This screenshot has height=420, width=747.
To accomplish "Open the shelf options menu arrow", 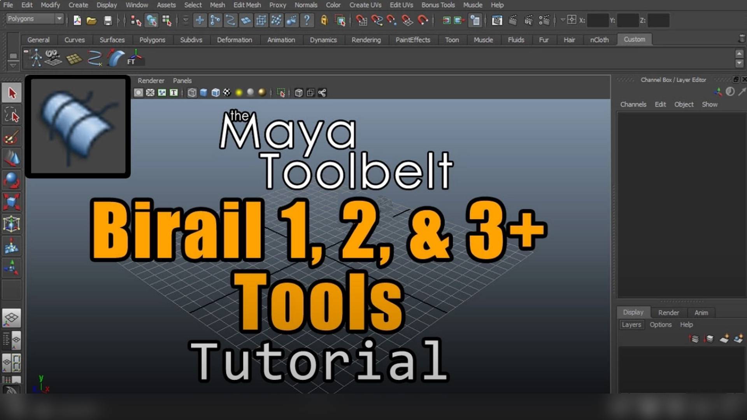I will point(13,65).
